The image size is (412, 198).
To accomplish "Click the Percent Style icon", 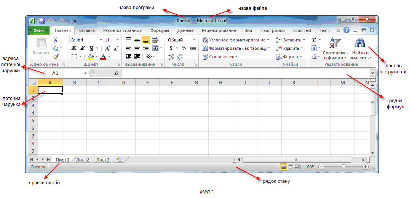I will tap(184, 48).
